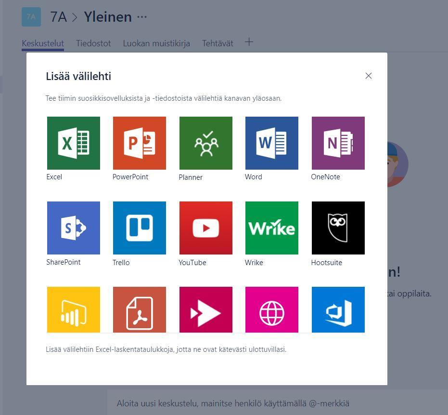Click the Hootsuite label text
This screenshot has height=415, width=448.
(x=327, y=263)
